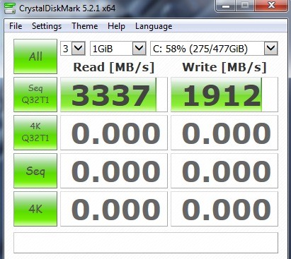
Task: Open the File menu
Action: point(16,26)
